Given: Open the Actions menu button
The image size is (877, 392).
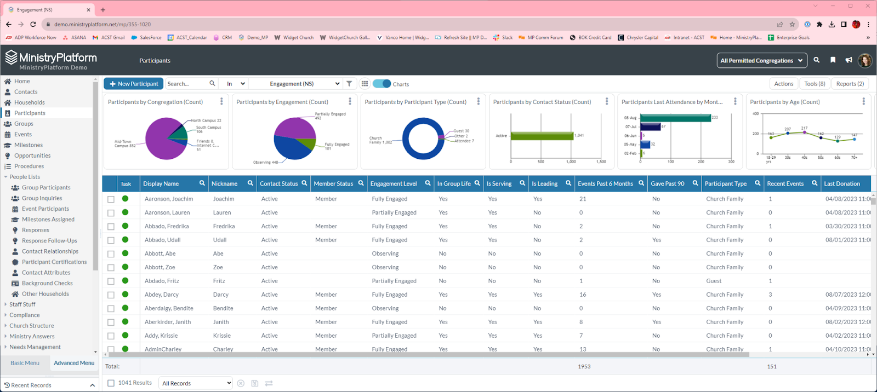Looking at the screenshot, I should point(784,84).
